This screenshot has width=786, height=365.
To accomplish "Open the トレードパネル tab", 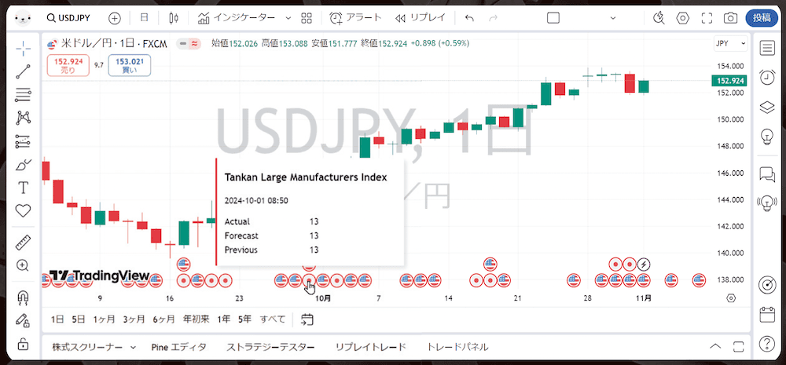I will coord(457,347).
